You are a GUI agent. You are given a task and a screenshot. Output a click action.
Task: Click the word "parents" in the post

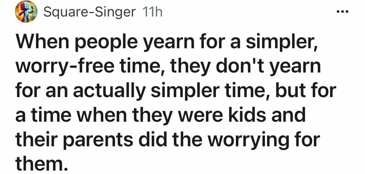[x=102, y=139]
